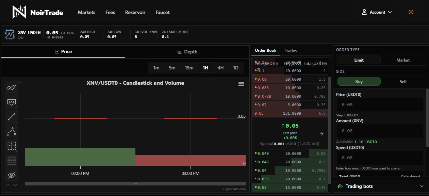Click the Trading bots robot icon
Image resolution: width=429 pixels, height=196 pixels.
(x=340, y=186)
